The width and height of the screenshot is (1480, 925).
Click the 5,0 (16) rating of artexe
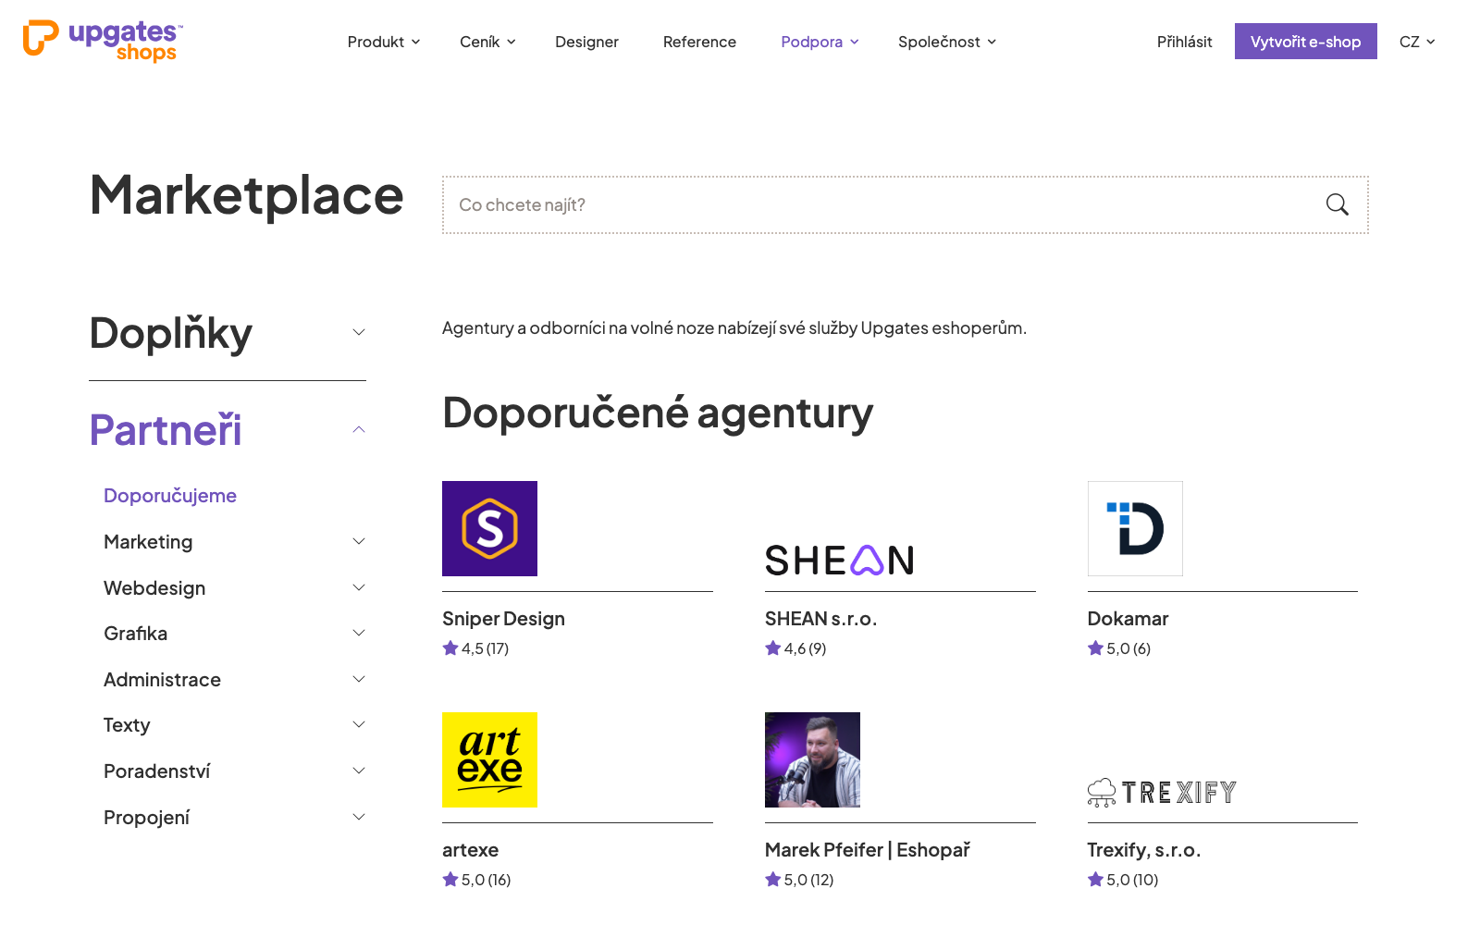[476, 880]
